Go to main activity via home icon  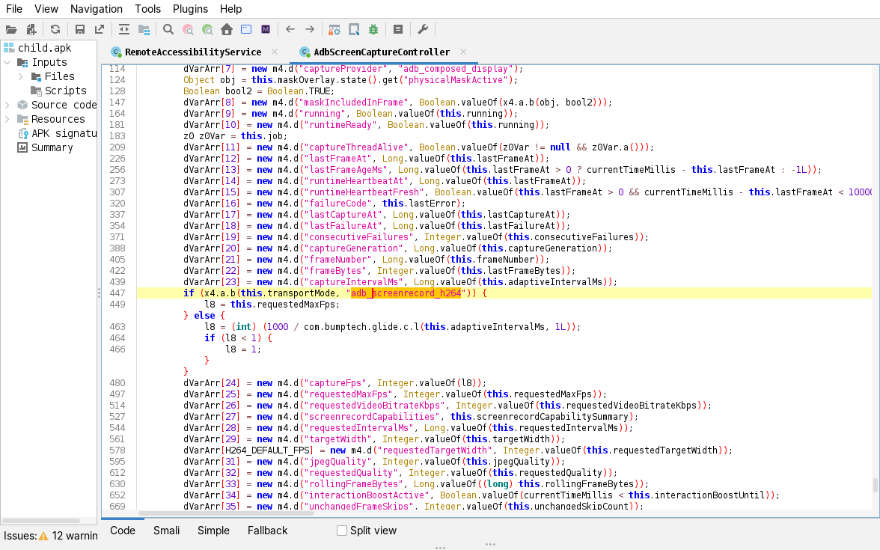point(227,30)
